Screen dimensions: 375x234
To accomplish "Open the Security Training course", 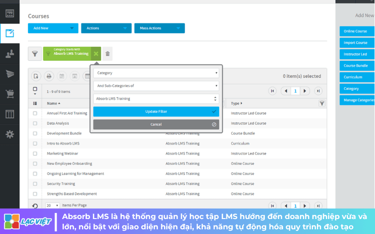I will click(x=61, y=183).
